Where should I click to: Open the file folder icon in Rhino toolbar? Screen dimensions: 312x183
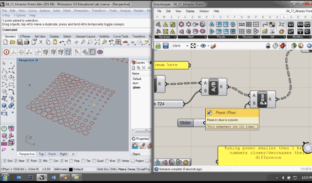point(13,42)
